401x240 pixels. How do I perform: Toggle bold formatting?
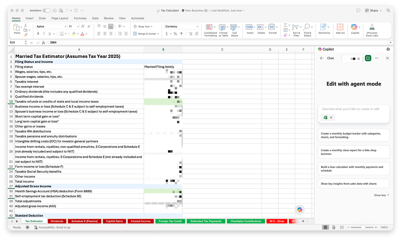(38, 34)
